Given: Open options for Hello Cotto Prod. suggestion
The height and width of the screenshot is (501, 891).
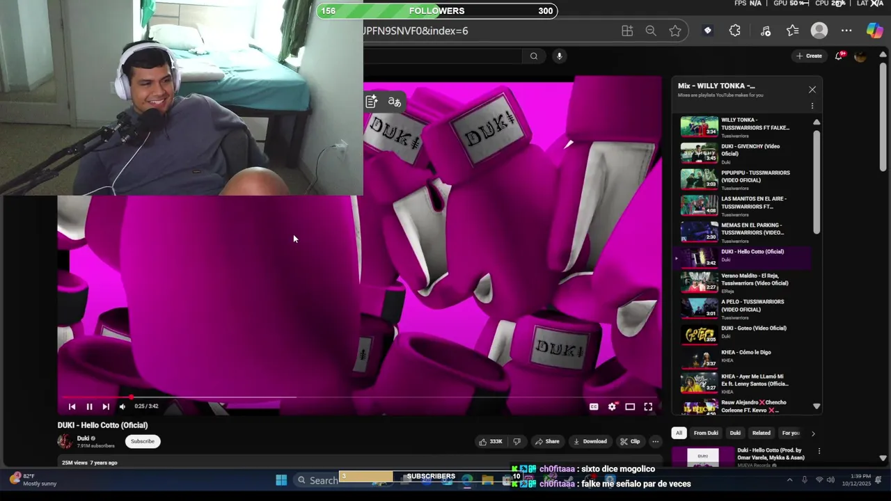Looking at the screenshot, I should point(819,451).
